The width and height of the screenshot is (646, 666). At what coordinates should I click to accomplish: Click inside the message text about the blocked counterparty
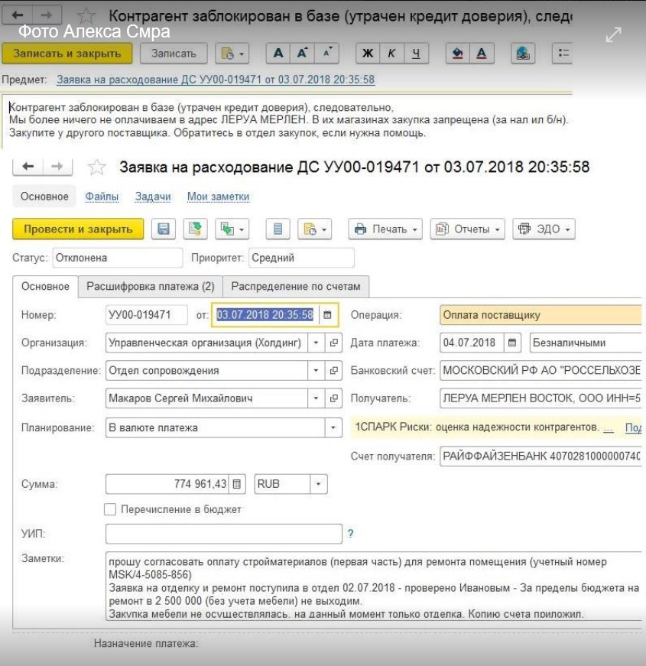(x=289, y=120)
